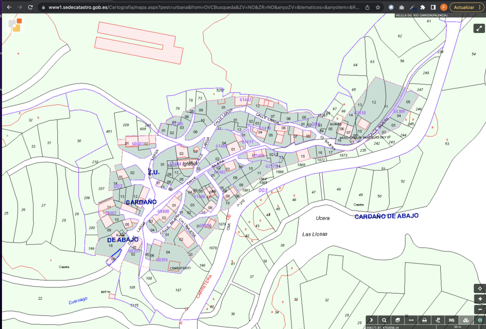Viewport: 486px width, 329px height.
Task: Click rural parcel 209
Action: [x=125, y=125]
